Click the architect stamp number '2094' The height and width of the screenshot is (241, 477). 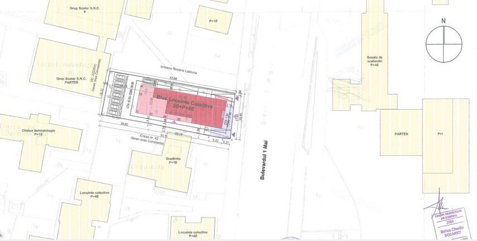[x=450, y=222]
